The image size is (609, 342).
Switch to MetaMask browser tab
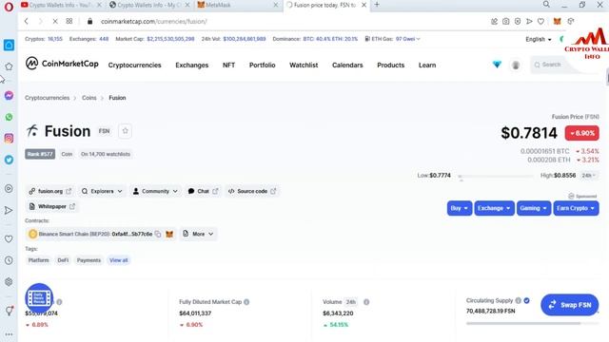tap(238, 5)
